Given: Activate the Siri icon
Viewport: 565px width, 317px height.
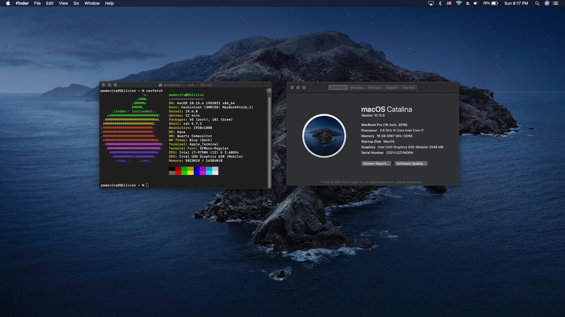Looking at the screenshot, I should (547, 3).
